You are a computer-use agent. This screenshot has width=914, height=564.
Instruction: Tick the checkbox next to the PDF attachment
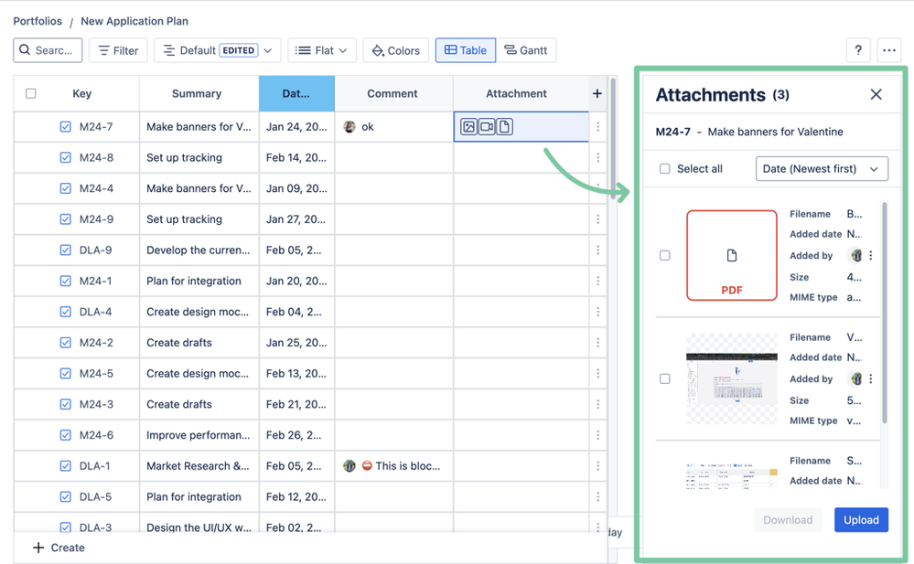click(665, 255)
